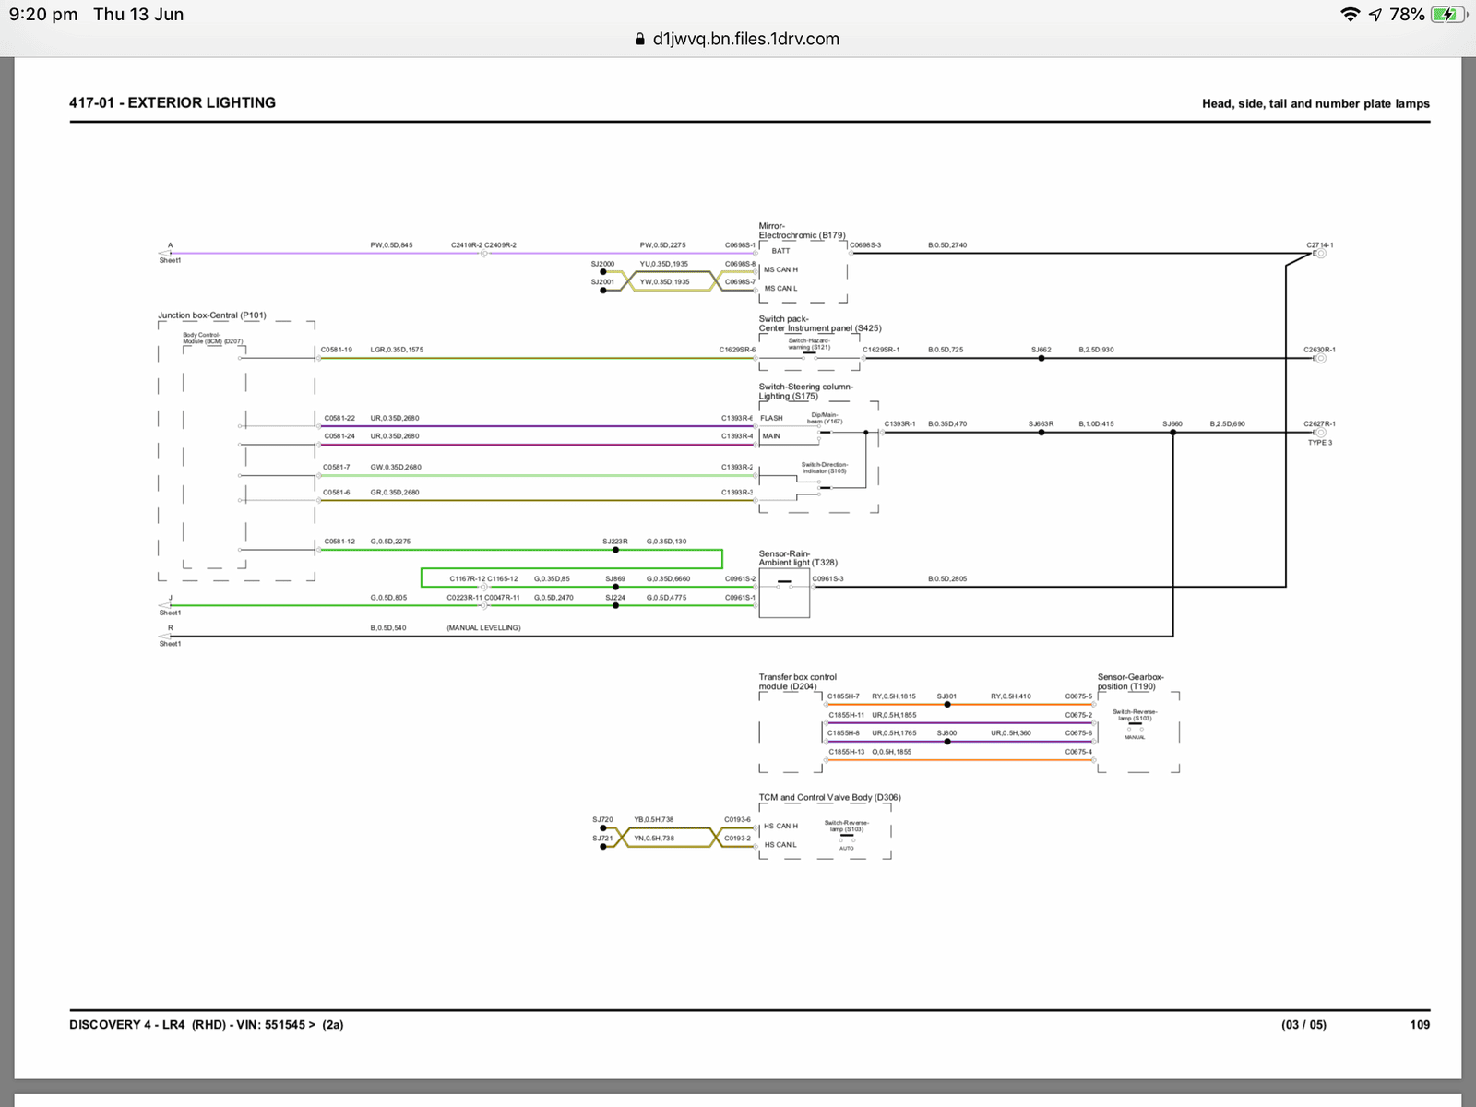This screenshot has height=1107, width=1476.
Task: Tap the R Sheet1 reference arrow
Action: [x=165, y=637]
